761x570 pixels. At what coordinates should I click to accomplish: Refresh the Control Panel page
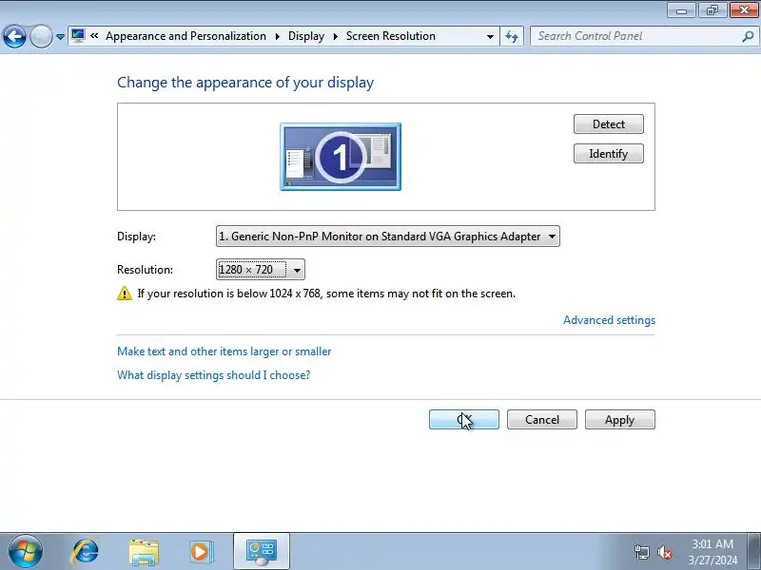tap(512, 36)
